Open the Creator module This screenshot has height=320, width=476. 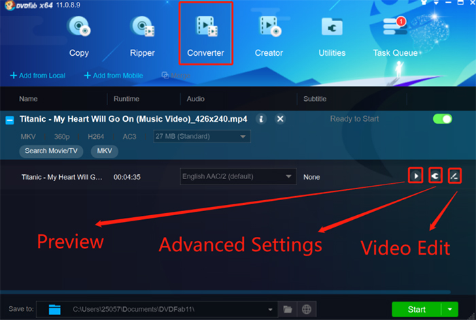[x=269, y=37]
